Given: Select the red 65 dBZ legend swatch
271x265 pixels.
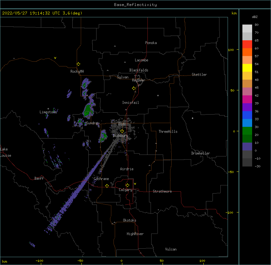Looking at the screenshot, I should coord(247,44).
